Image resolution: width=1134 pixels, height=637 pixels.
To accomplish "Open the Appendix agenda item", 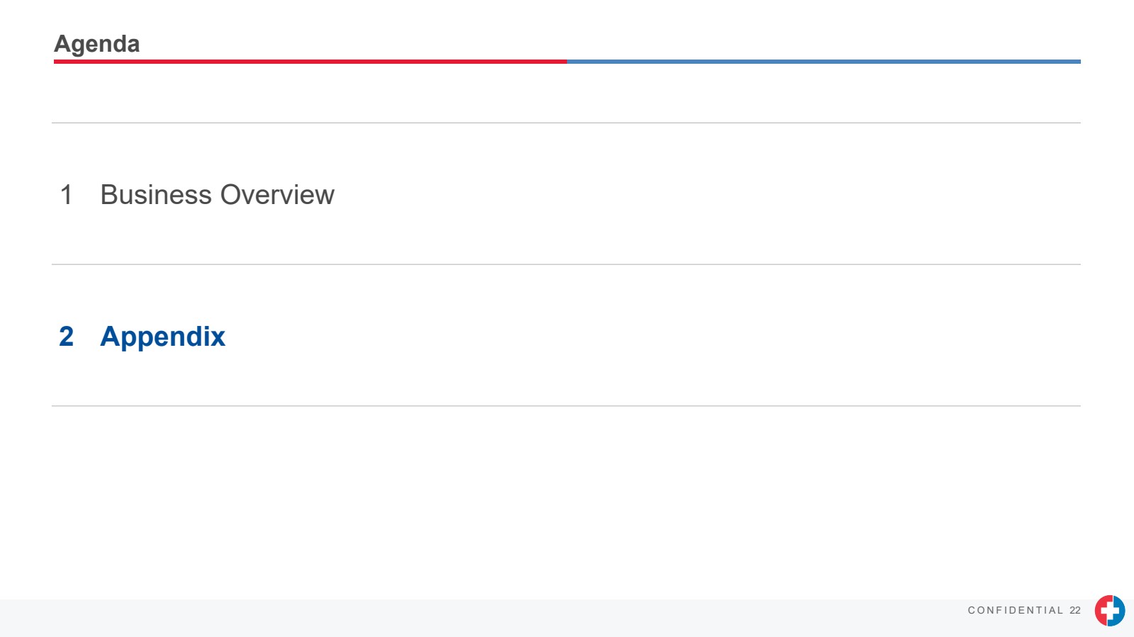I will 162,337.
